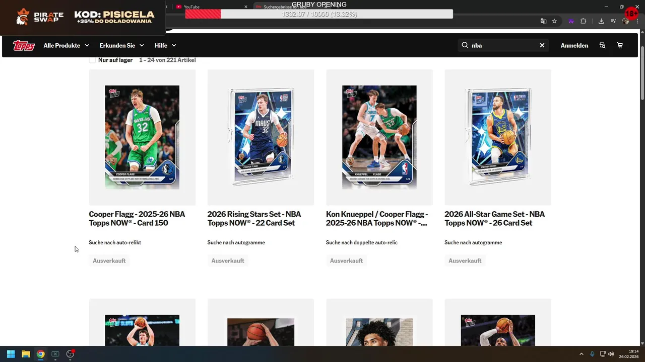
Task: Open the Chrome three-dot menu
Action: click(637, 21)
